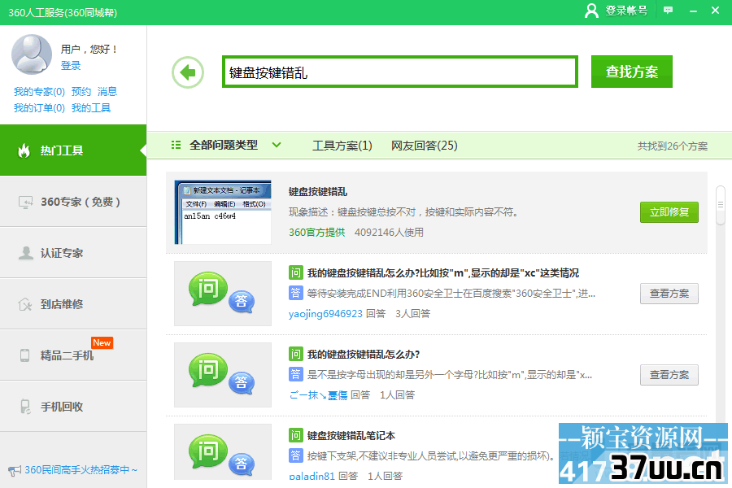The width and height of the screenshot is (732, 488).
Task: Click username yaojing6946923
Action: click(325, 314)
